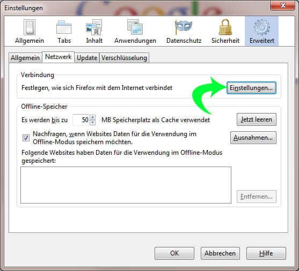This screenshot has width=299, height=271.
Task: Select the Tabs folder icon category
Action: 64,32
